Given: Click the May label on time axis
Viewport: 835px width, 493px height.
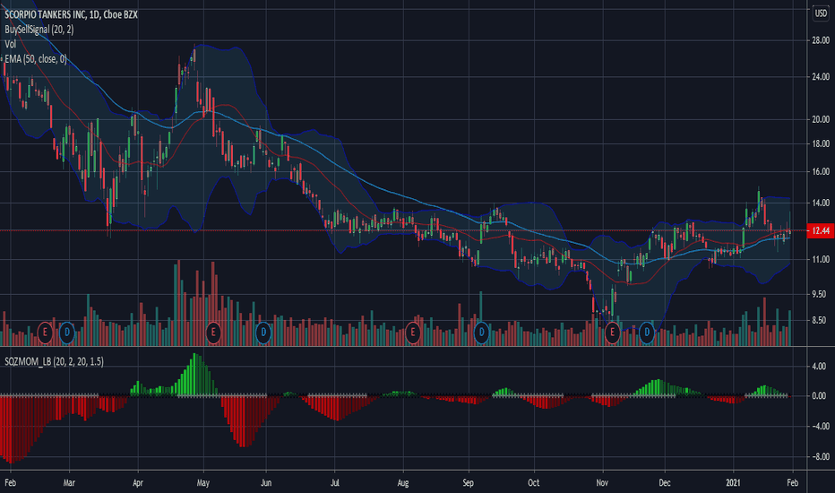Looking at the screenshot, I should click(202, 483).
